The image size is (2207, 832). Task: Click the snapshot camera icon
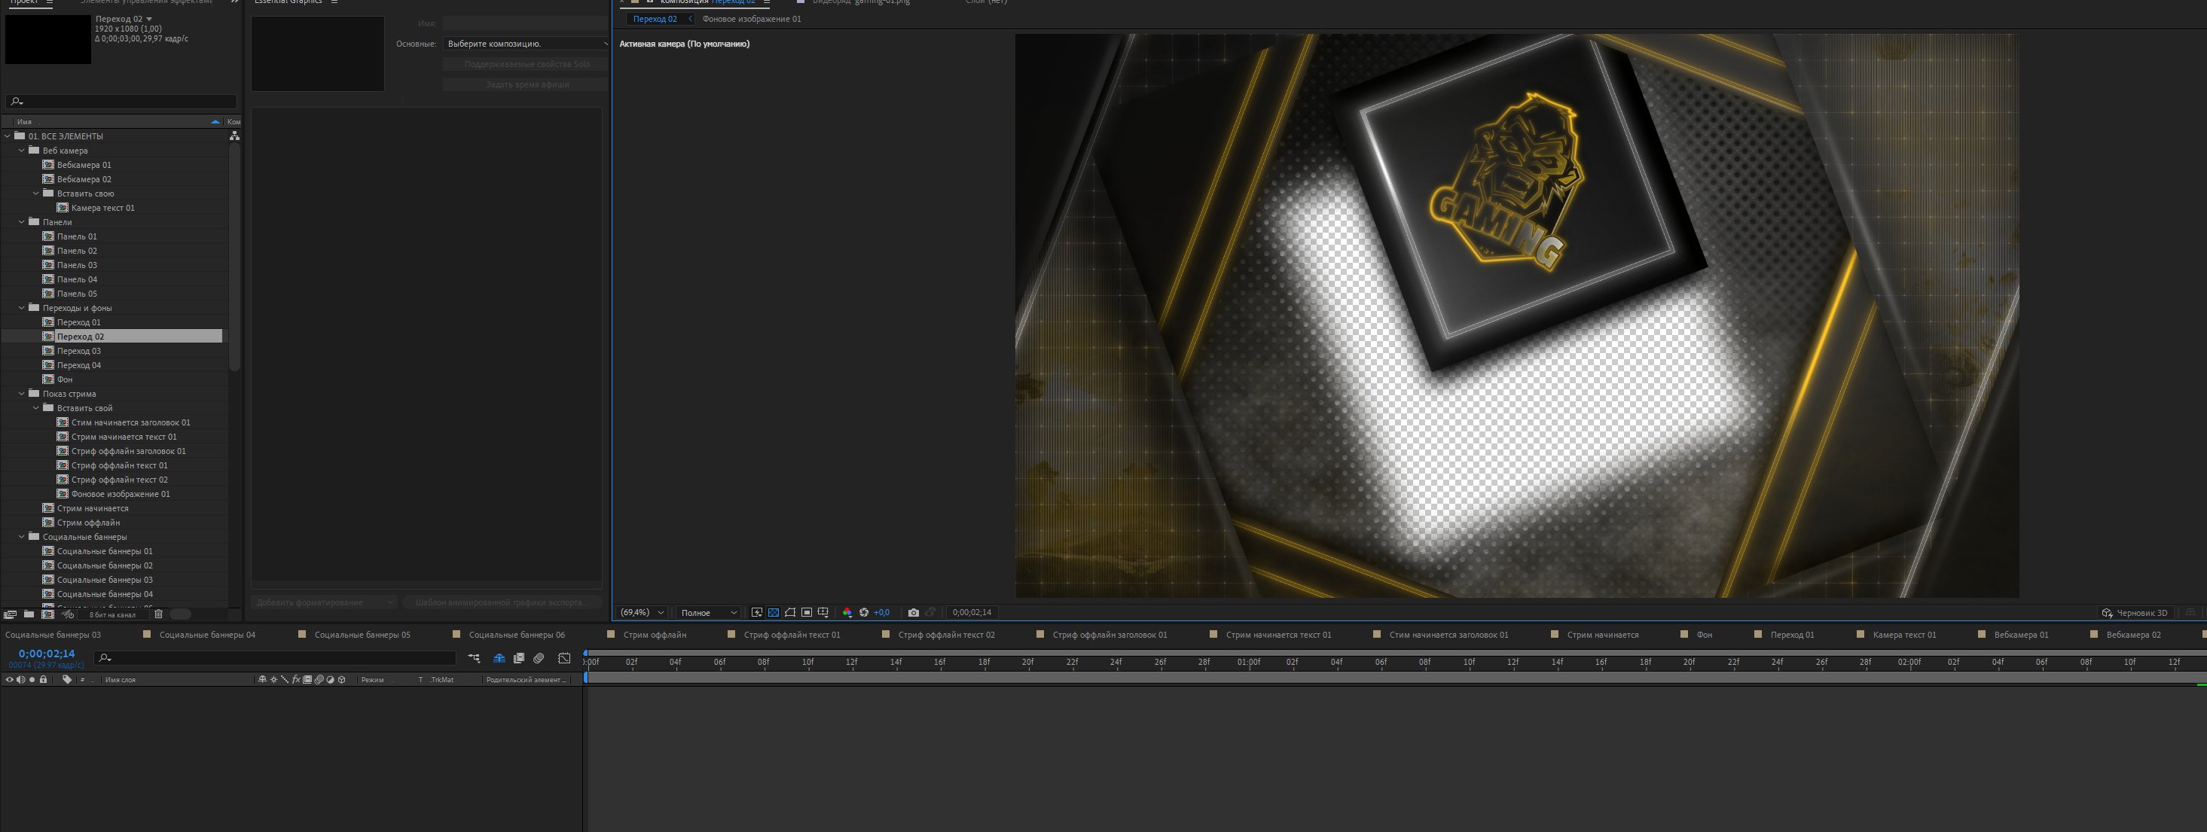(913, 613)
